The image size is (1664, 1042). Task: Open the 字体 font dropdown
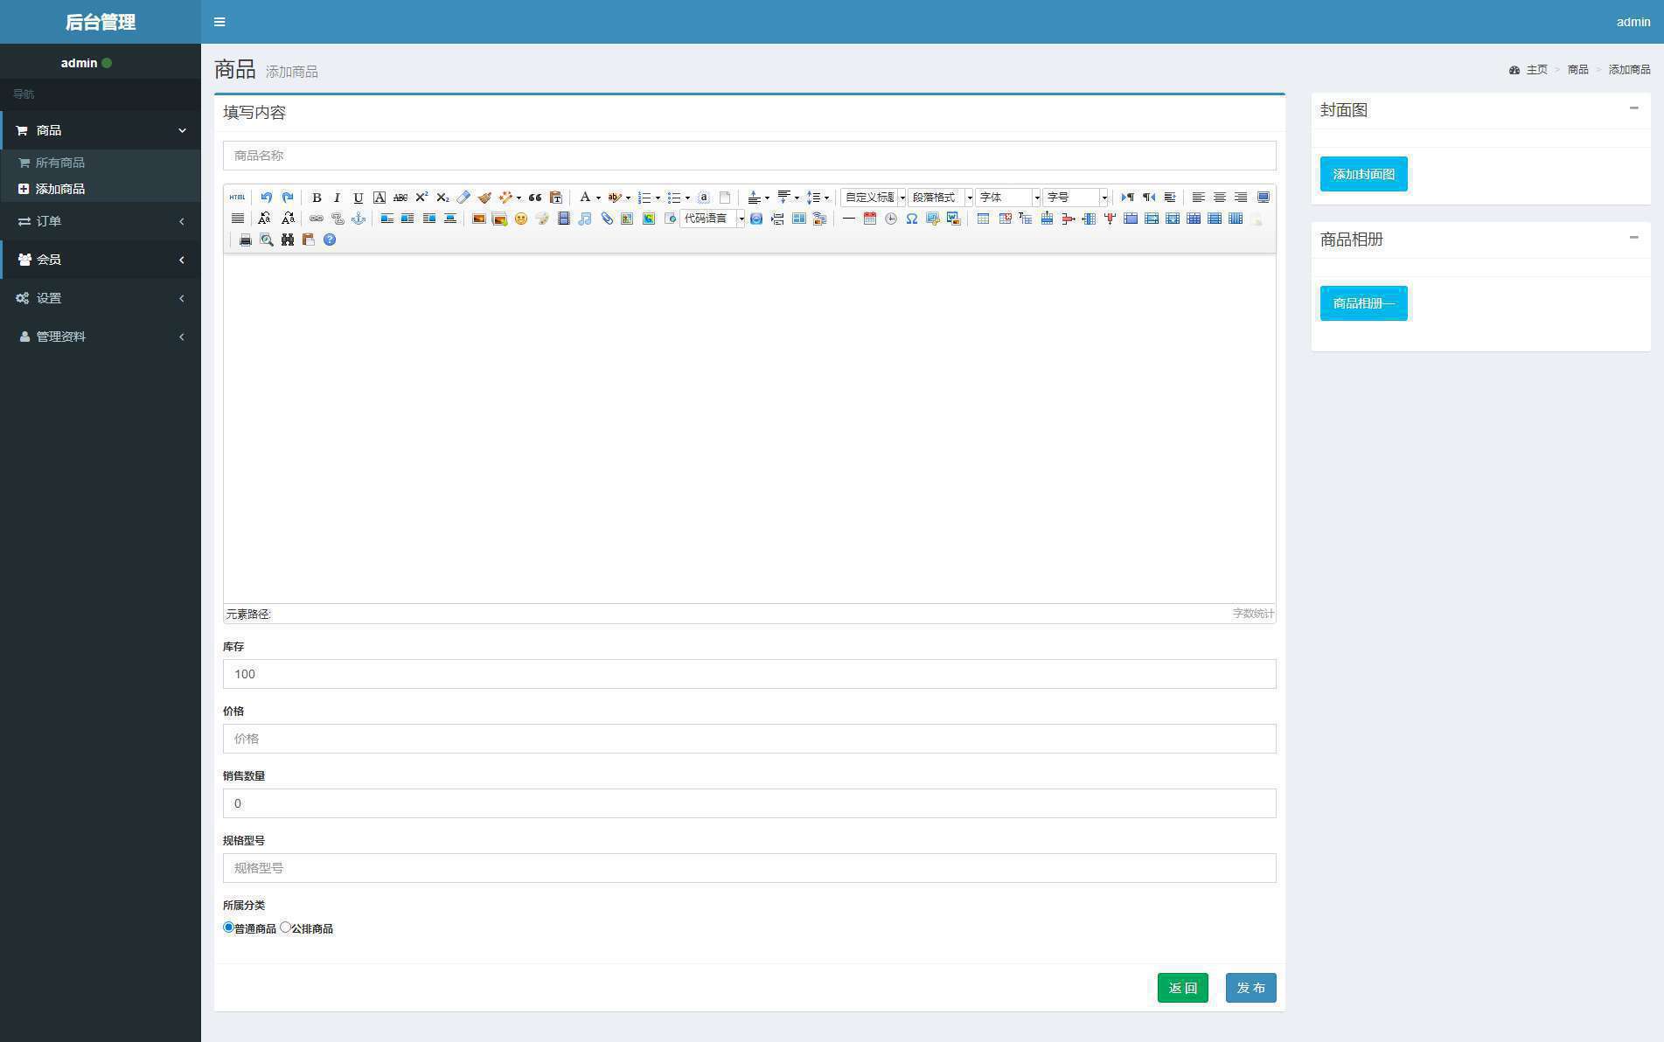click(1008, 198)
